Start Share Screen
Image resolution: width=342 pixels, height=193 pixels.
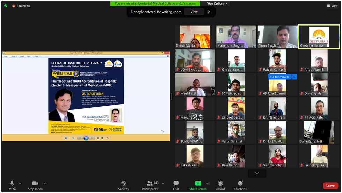(198, 186)
